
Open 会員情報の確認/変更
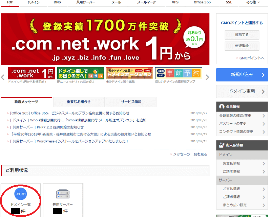[242, 116]
